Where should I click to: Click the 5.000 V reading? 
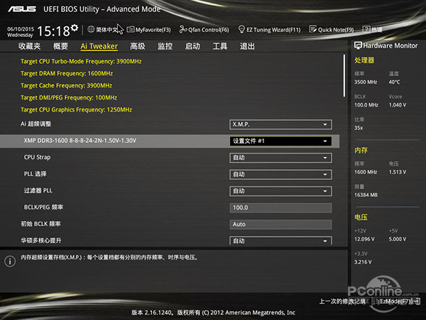coord(398,239)
